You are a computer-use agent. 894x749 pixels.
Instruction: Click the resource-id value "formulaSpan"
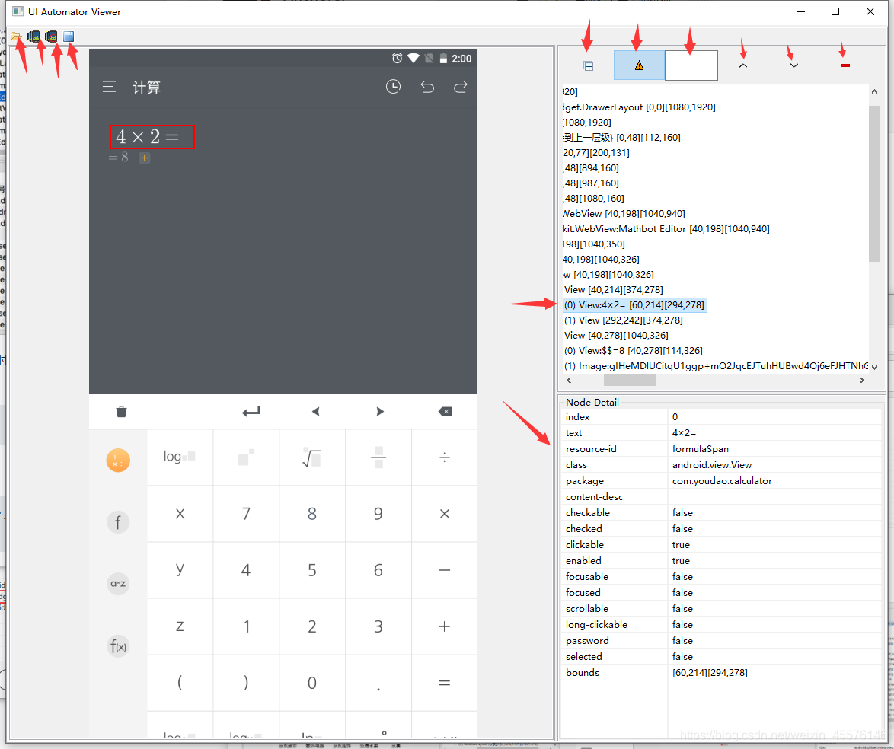[x=700, y=448]
